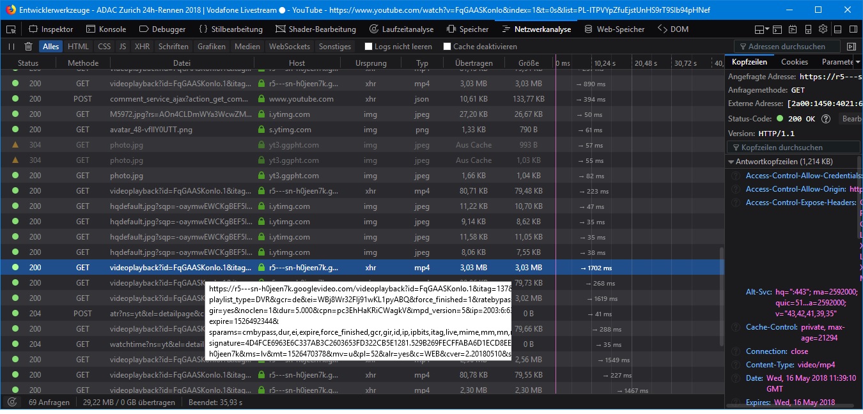The height and width of the screenshot is (414, 863).
Task: Dock devtools to the side icon
Action: tap(854, 29)
